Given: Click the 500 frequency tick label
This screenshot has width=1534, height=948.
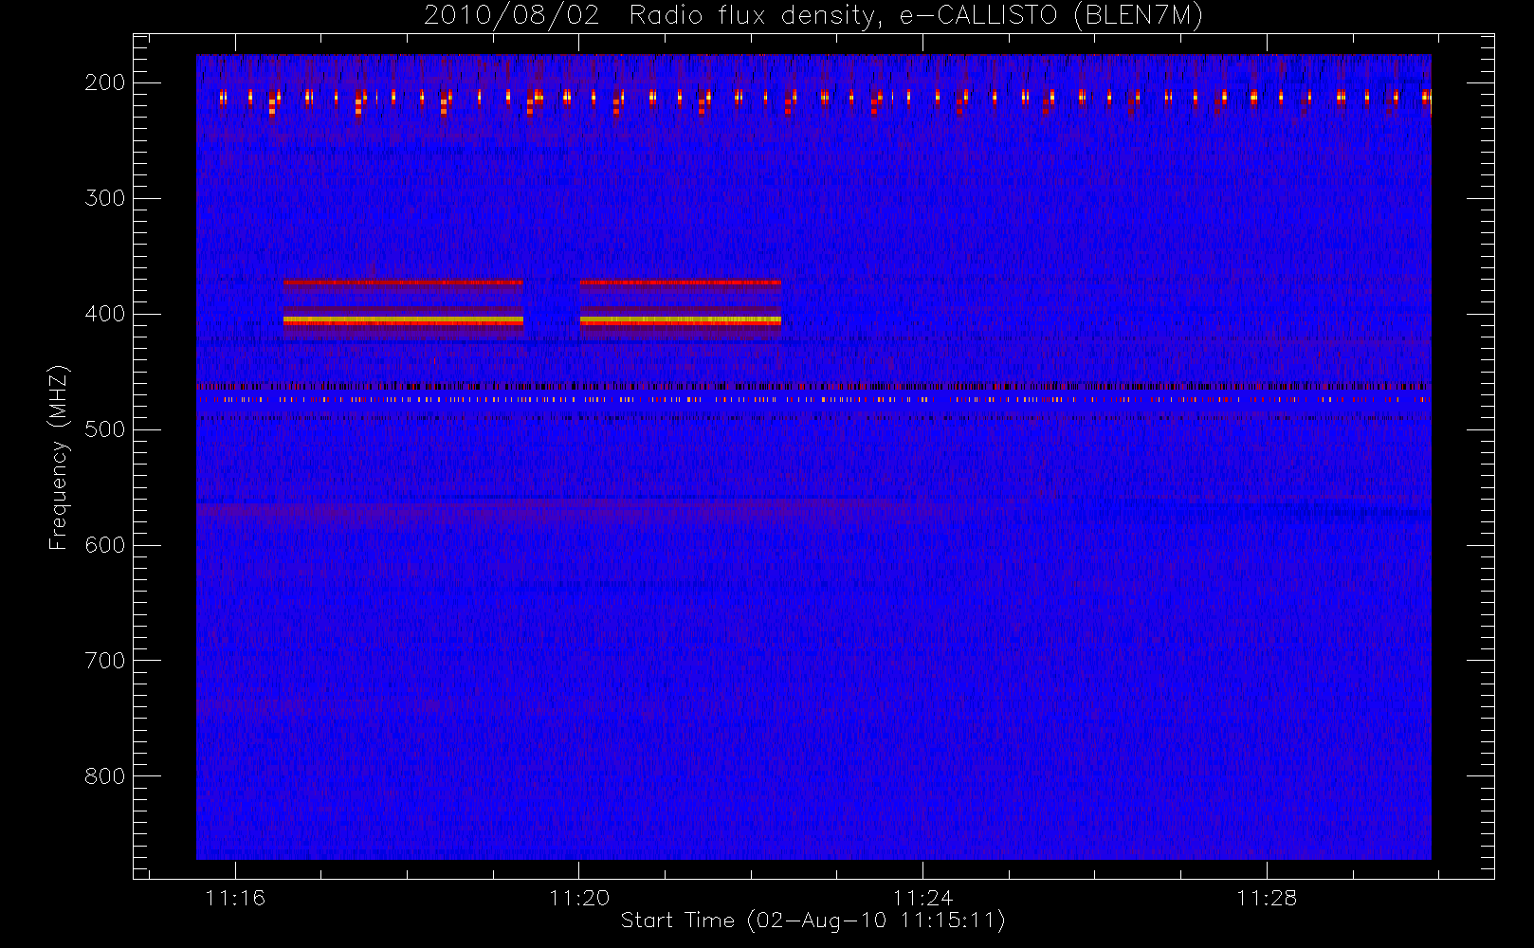Looking at the screenshot, I should tap(105, 429).
